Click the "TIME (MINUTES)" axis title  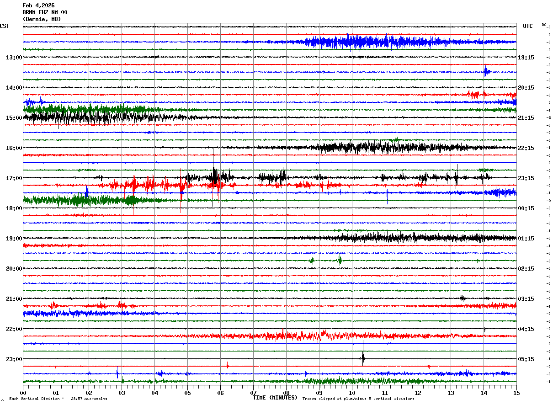click(276, 398)
